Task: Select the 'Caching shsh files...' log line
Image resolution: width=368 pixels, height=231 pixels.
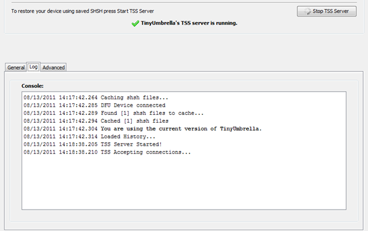Action: pyautogui.click(x=96, y=98)
